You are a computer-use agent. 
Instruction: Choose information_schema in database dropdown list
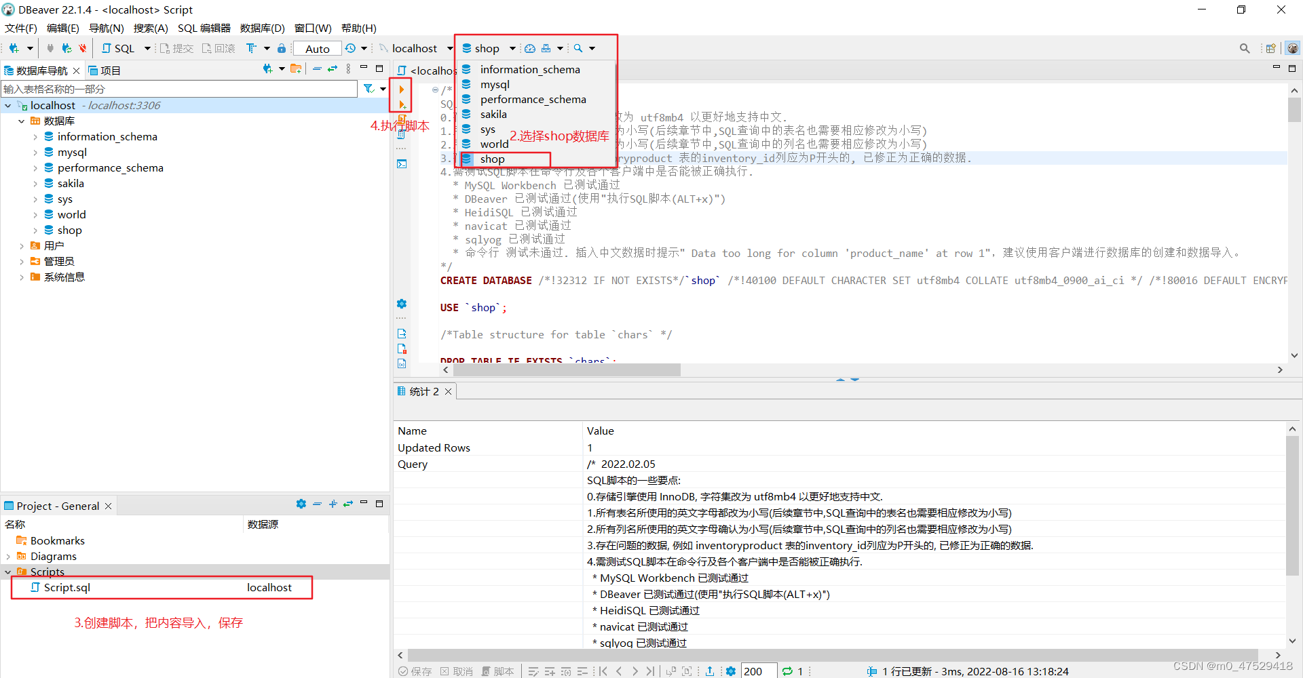(530, 70)
